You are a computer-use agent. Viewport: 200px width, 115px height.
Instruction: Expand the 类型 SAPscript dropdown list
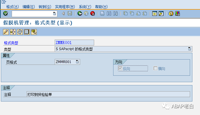click(189, 49)
